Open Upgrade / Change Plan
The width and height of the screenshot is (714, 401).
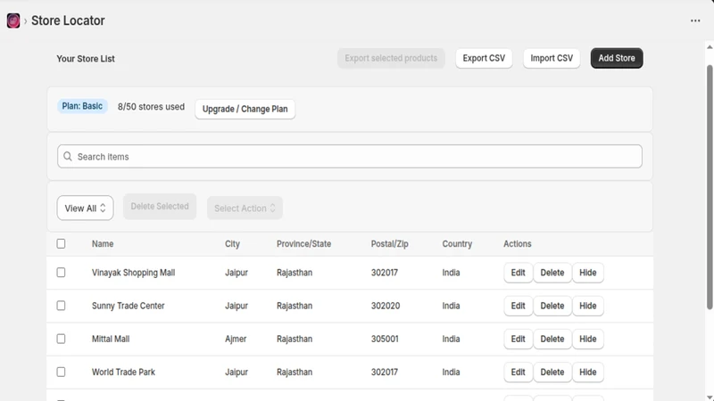(x=245, y=109)
